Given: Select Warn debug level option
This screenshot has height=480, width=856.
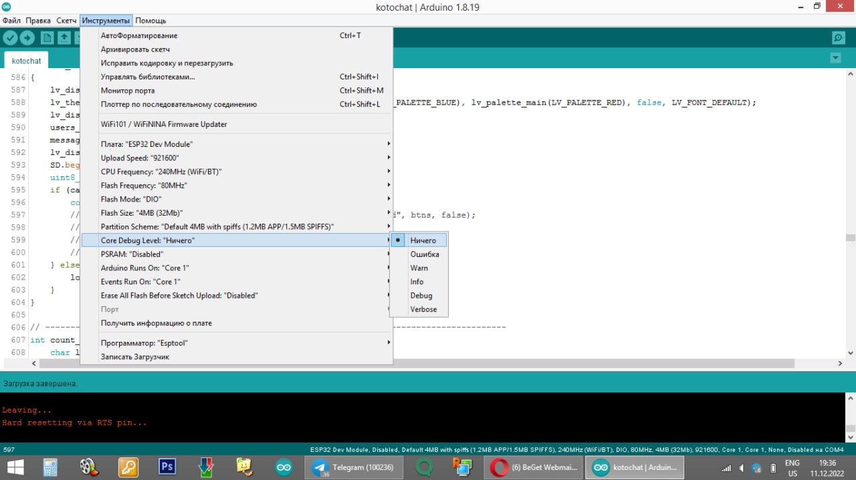Looking at the screenshot, I should click(419, 268).
